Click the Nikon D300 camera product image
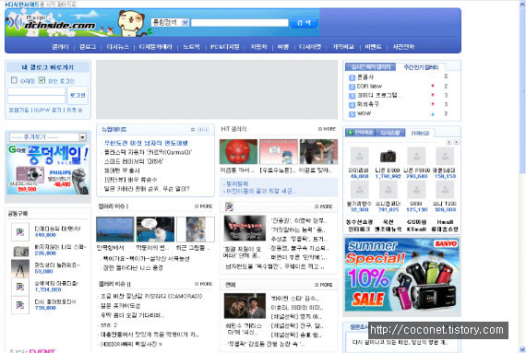The image size is (526, 353). click(388, 157)
